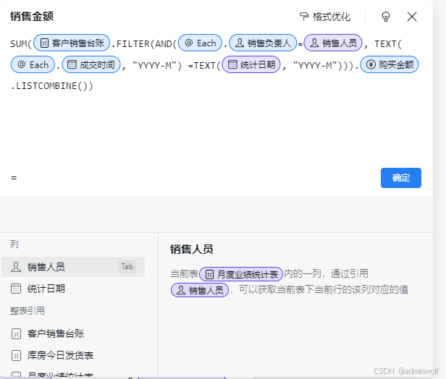
Task: Select the 购买金额 currency chip
Action: 390,64
